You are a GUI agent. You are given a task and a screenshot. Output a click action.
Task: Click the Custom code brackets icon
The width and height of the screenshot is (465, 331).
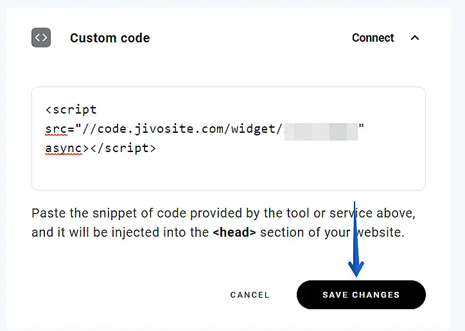tap(41, 38)
